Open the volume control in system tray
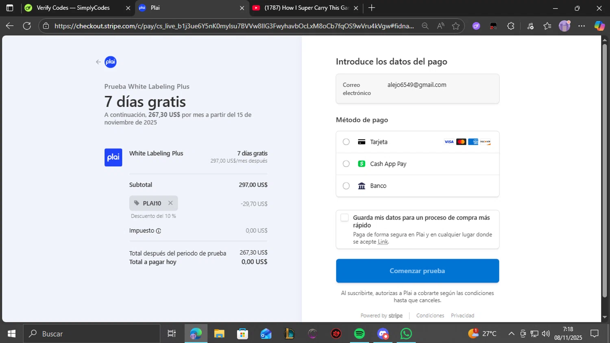The width and height of the screenshot is (610, 343). (546, 334)
